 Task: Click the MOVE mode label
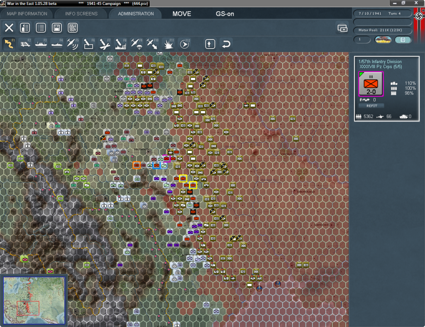pos(182,14)
